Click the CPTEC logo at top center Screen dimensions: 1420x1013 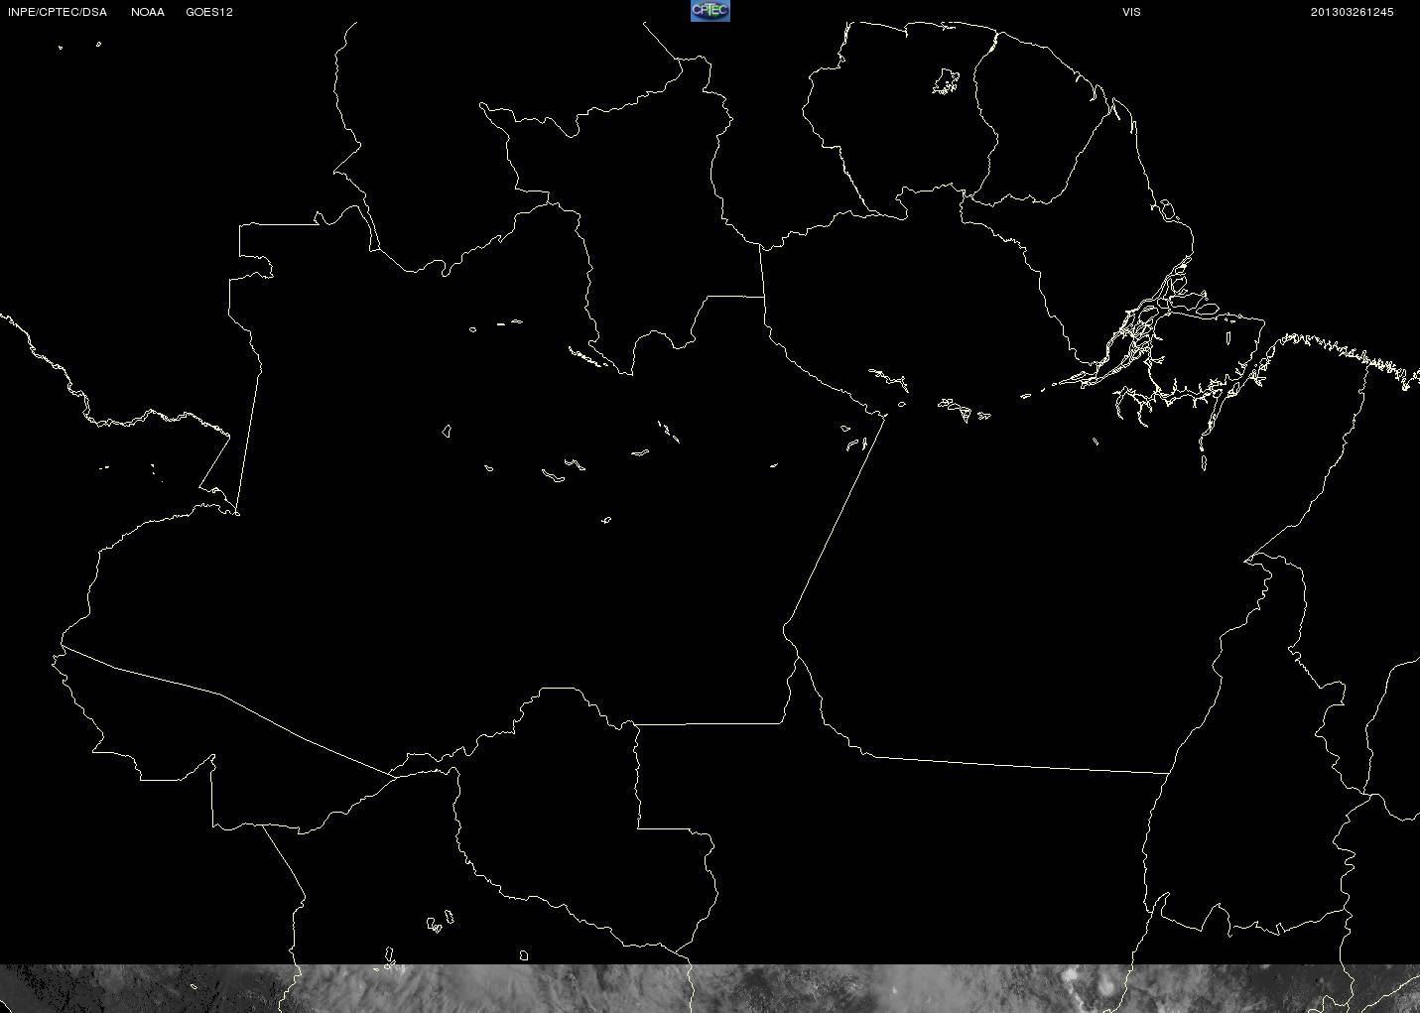click(710, 11)
